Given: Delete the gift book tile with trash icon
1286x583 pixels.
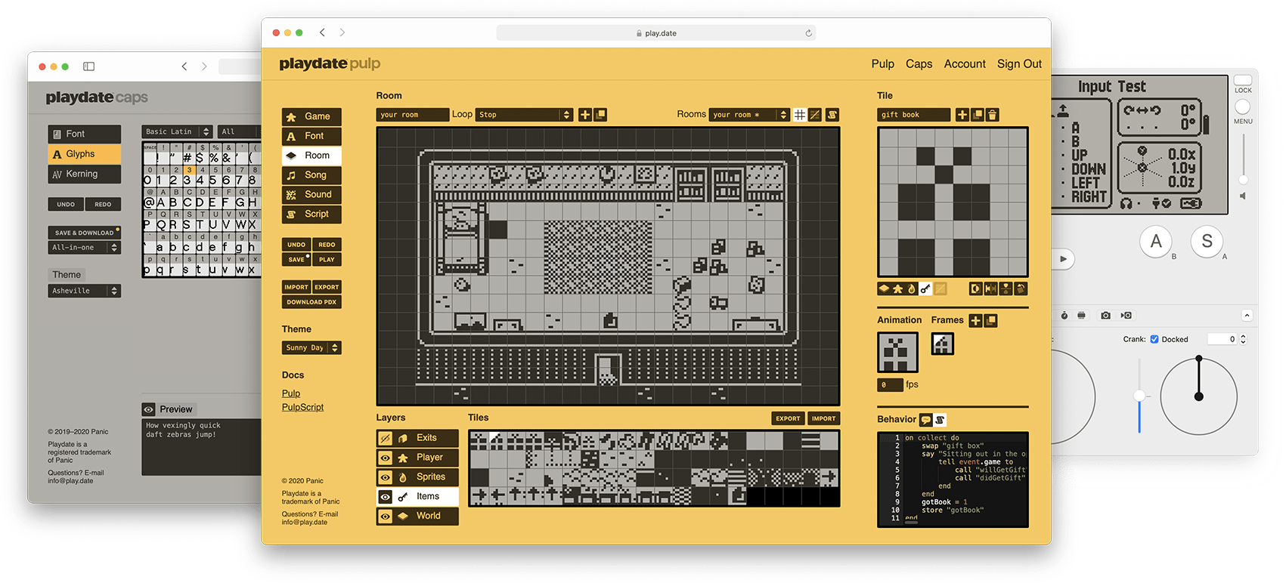Looking at the screenshot, I should 993,115.
